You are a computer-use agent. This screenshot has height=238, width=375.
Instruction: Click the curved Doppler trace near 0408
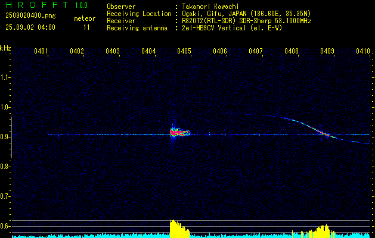(x=318, y=129)
